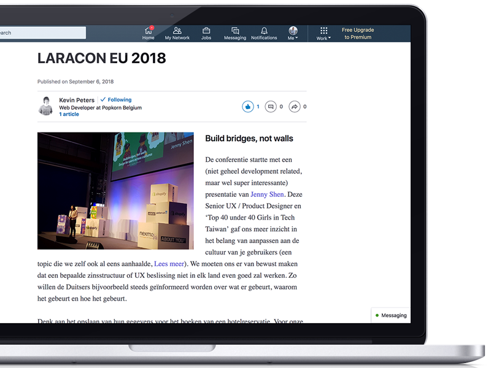Expand the Work apps menu
The image size is (491, 368).
323,34
